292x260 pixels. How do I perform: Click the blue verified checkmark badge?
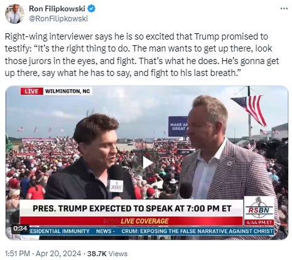[91, 9]
